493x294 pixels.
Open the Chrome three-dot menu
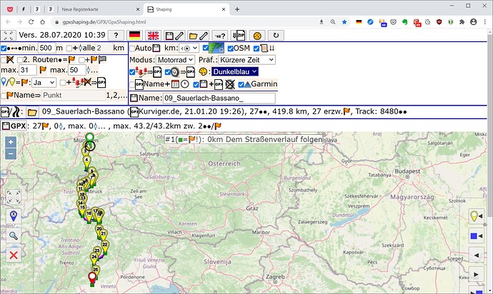pyautogui.click(x=485, y=22)
